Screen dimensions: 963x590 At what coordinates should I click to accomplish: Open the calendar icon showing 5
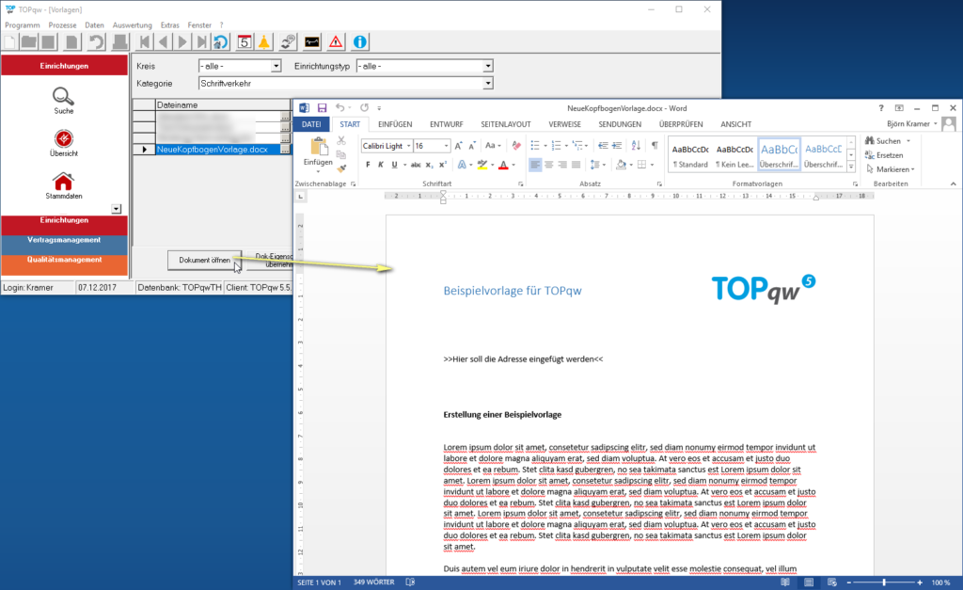pos(244,41)
